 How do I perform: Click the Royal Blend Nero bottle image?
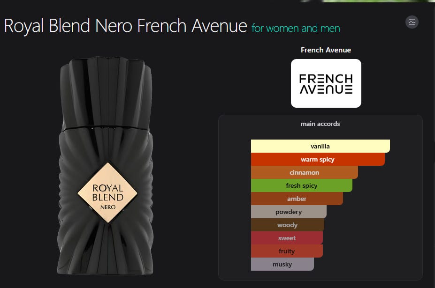point(106,166)
